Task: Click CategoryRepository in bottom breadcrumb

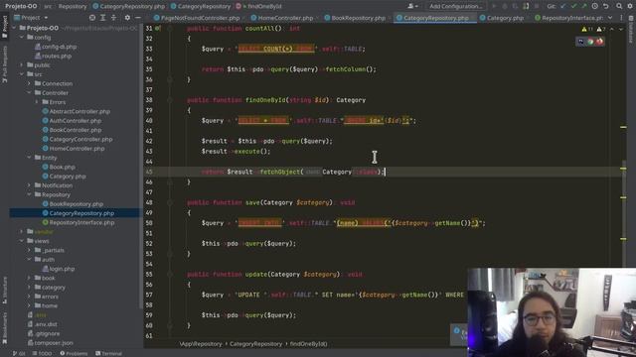Action: click(255, 344)
